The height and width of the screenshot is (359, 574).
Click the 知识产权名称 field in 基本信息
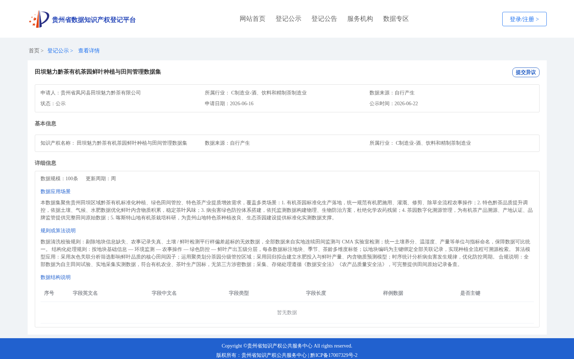[114, 143]
